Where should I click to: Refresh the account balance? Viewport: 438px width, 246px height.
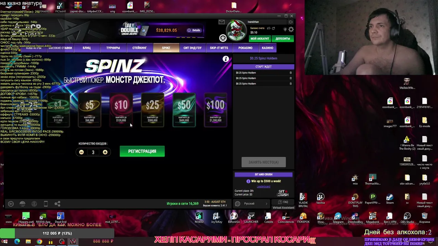273,28
